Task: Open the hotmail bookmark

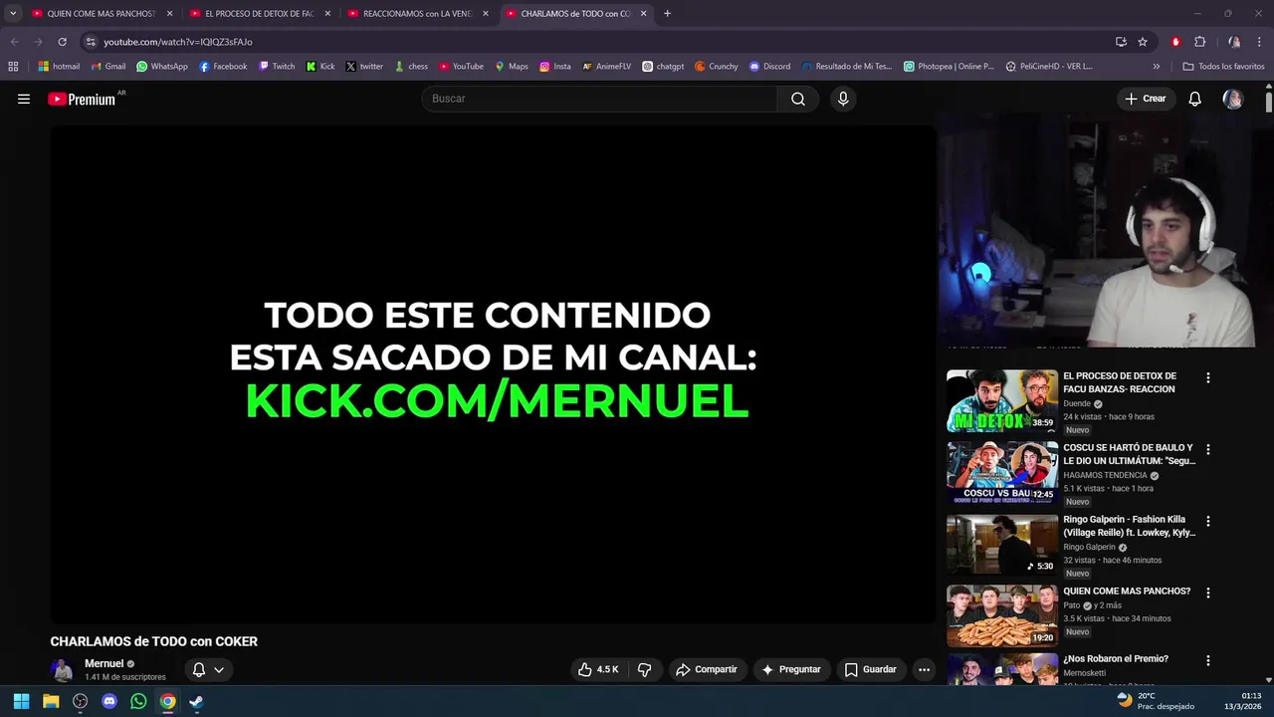Action: click(59, 67)
